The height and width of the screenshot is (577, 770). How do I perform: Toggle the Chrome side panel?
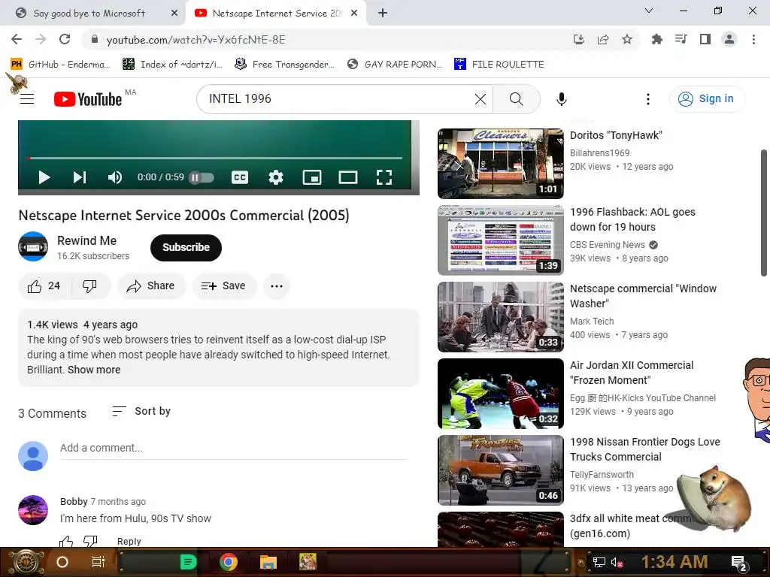[x=705, y=39]
